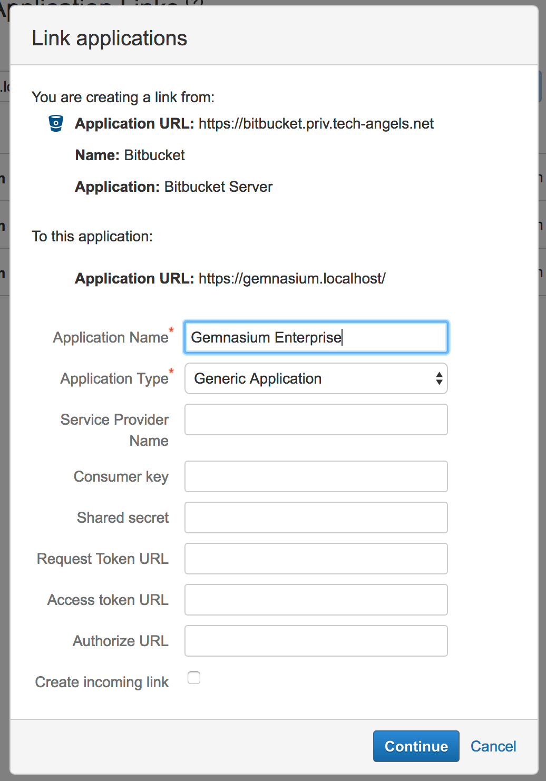Click the Service Provider Name field

click(x=316, y=419)
